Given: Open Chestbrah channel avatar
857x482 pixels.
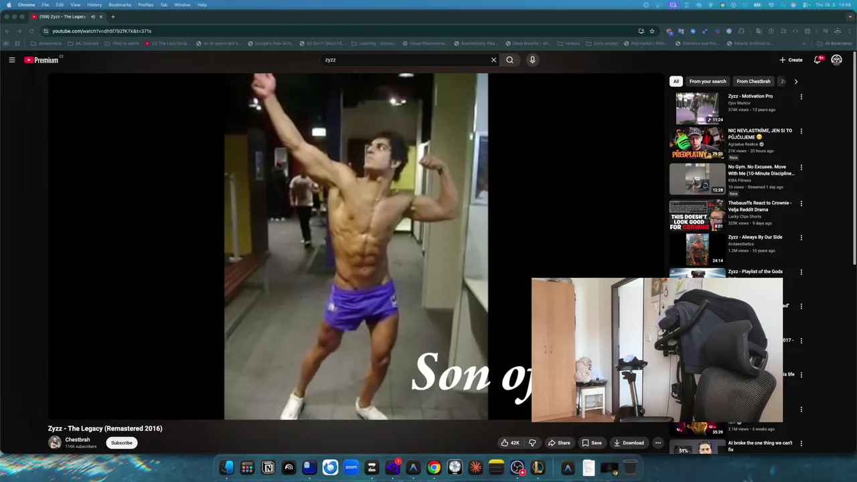Looking at the screenshot, I should pyautogui.click(x=55, y=443).
